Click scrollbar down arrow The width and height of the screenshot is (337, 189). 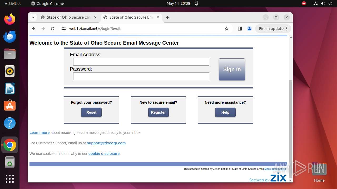click(x=291, y=180)
